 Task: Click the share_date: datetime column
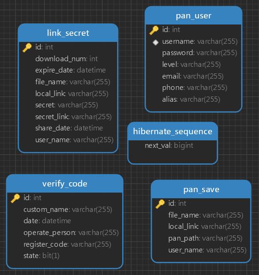(x=69, y=128)
